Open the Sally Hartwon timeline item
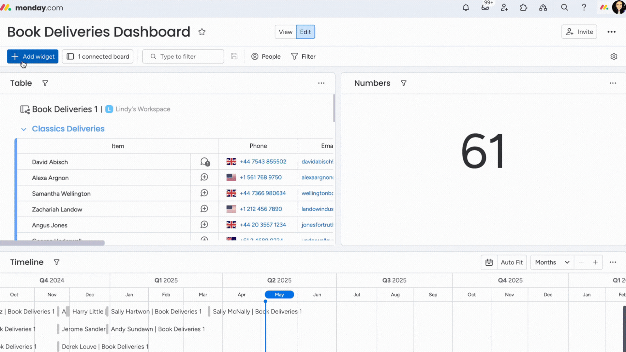 pyautogui.click(x=156, y=312)
